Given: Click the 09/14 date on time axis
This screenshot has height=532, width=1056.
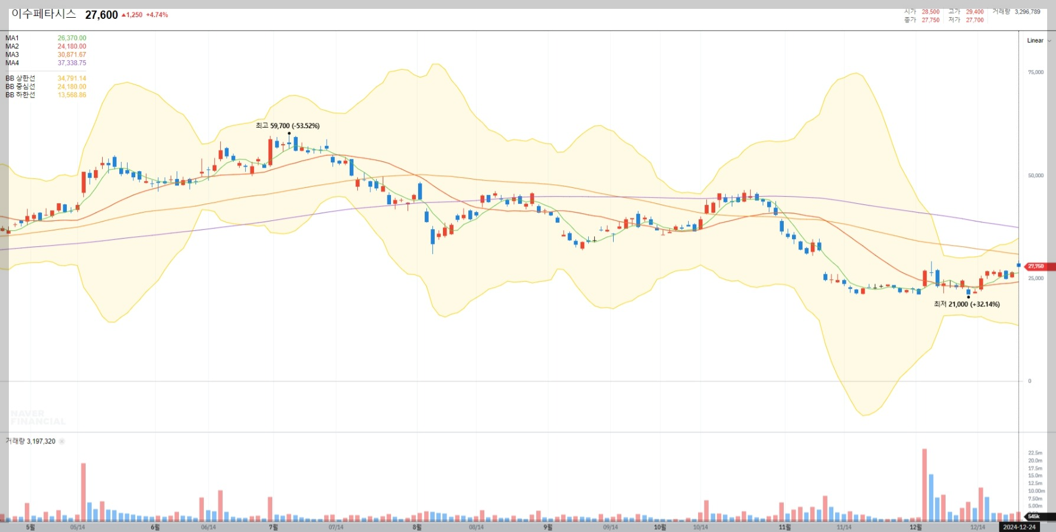Looking at the screenshot, I should (x=611, y=527).
